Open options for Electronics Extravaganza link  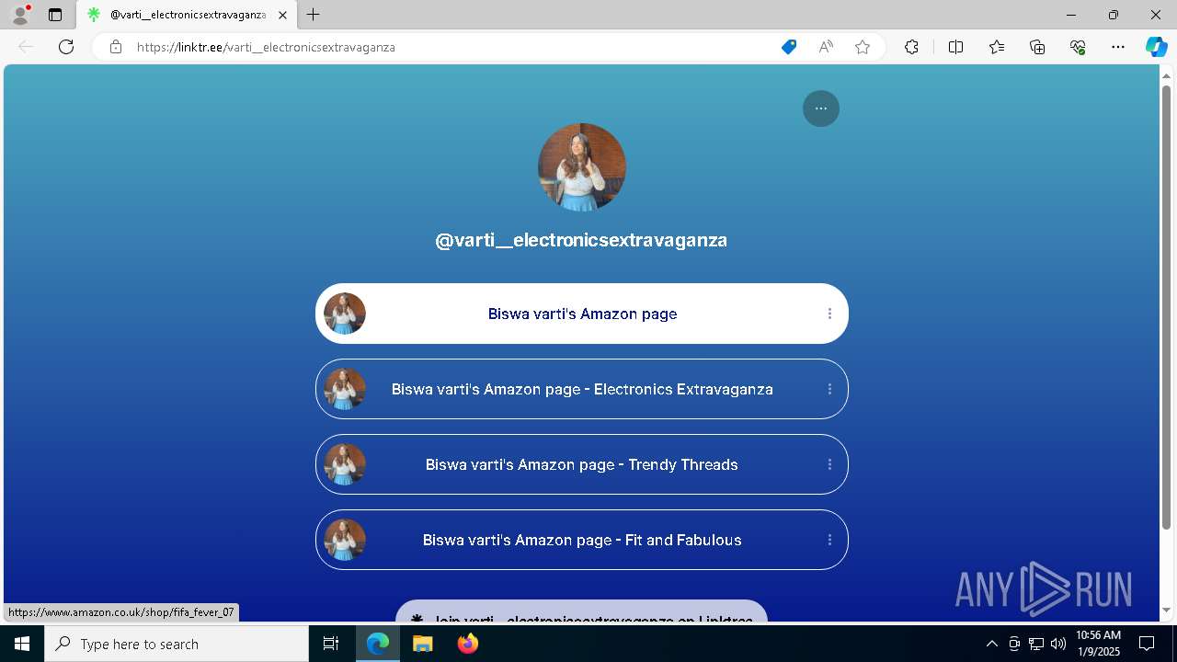[829, 389]
